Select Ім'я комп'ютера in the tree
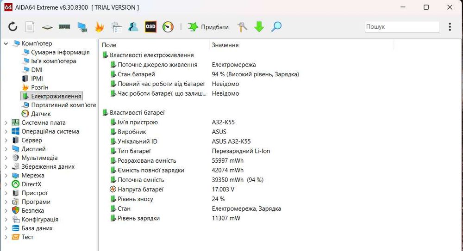463x251 pixels. 53,61
